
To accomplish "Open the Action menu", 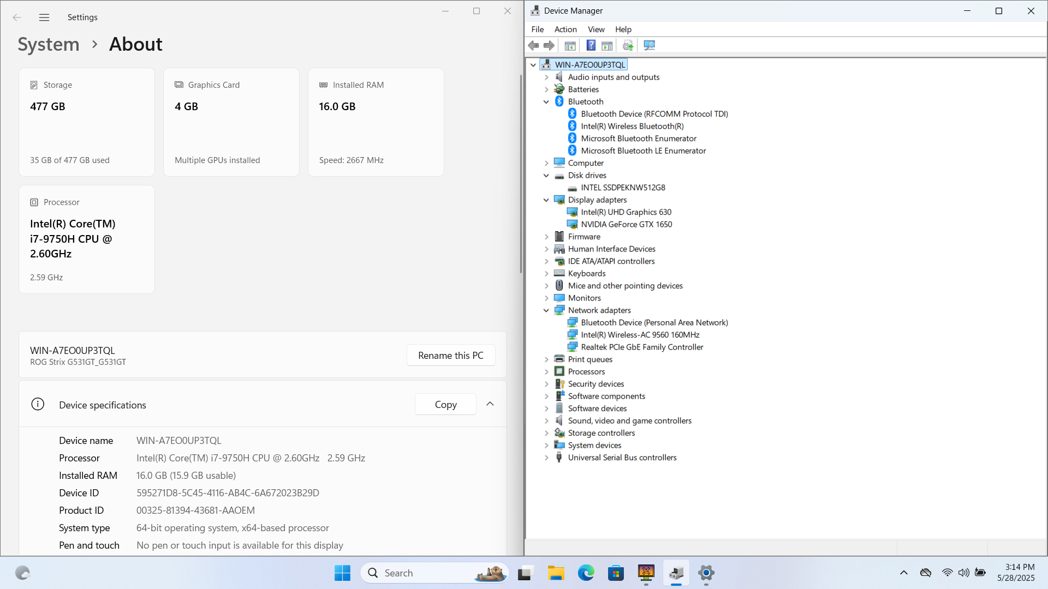I will tap(565, 29).
